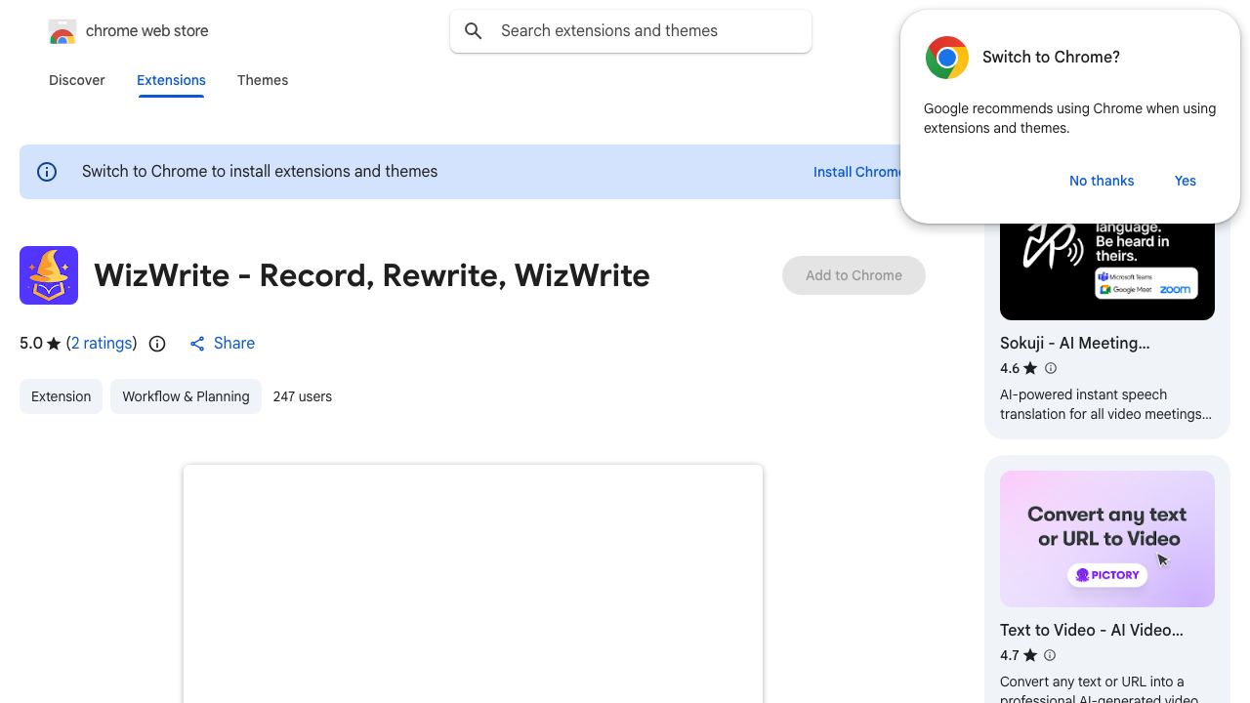Click Yes in Switch to Chrome dialog
Screen dimensions: 1250x703
1186,181
